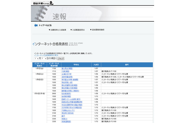Open 昌平 school link

[x=63, y=116]
